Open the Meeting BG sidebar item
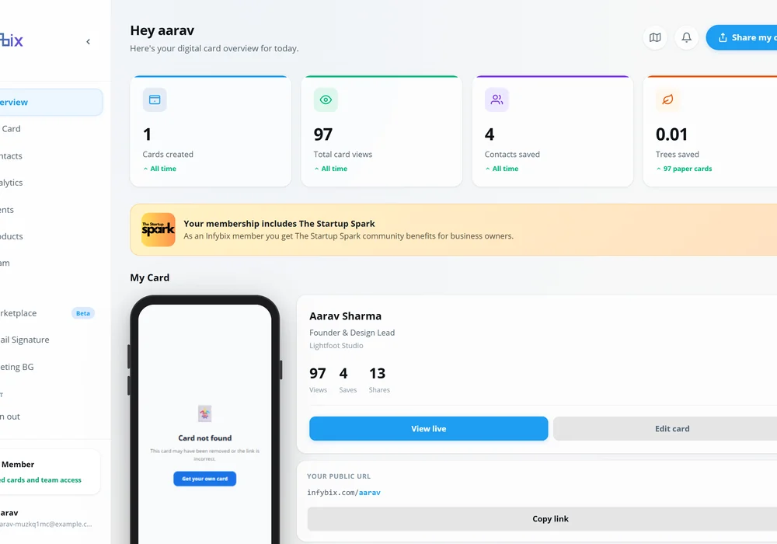This screenshot has width=777, height=544. [51, 367]
